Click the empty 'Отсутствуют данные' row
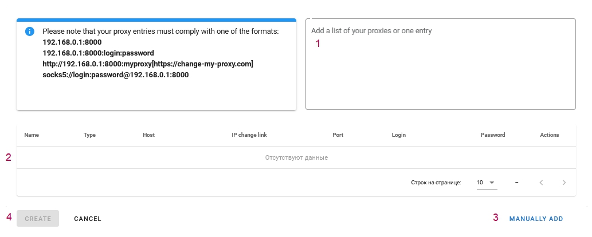592x237 pixels. point(296,158)
